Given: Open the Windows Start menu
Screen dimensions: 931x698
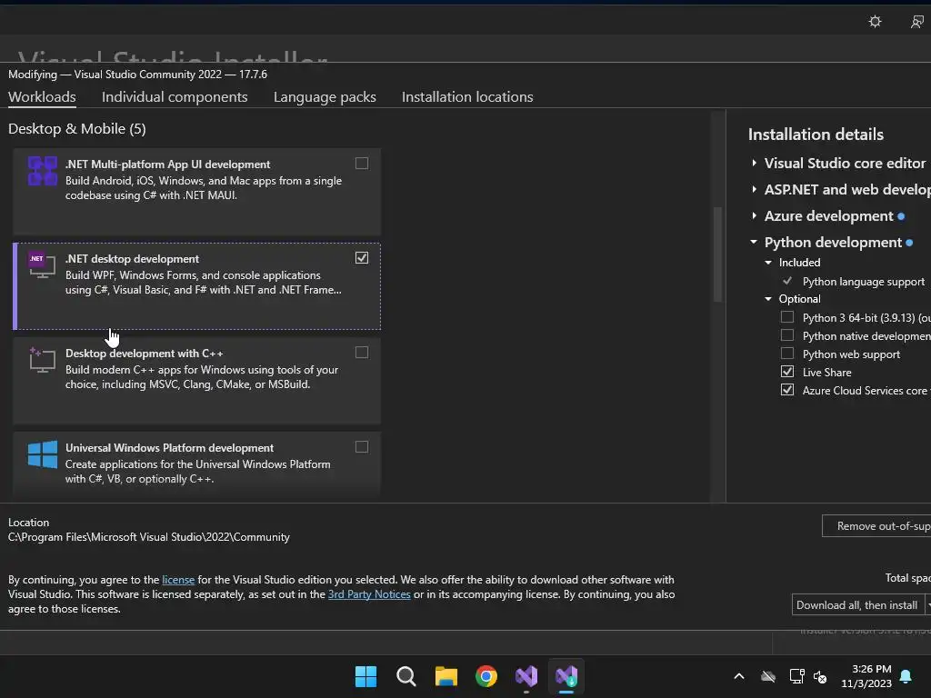Looking at the screenshot, I should [365, 676].
